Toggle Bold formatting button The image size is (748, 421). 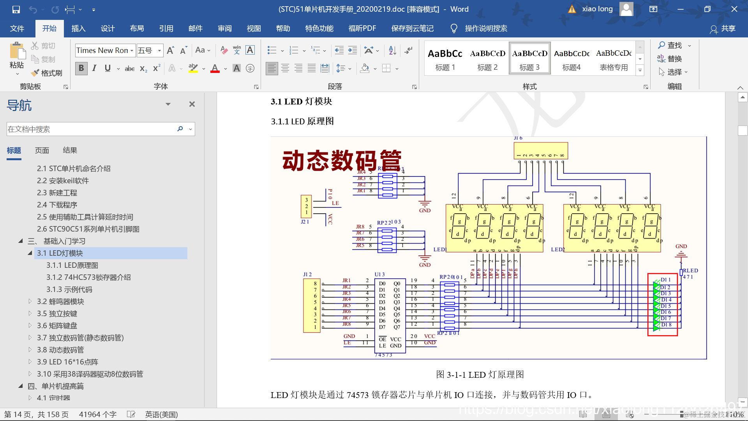(x=81, y=68)
